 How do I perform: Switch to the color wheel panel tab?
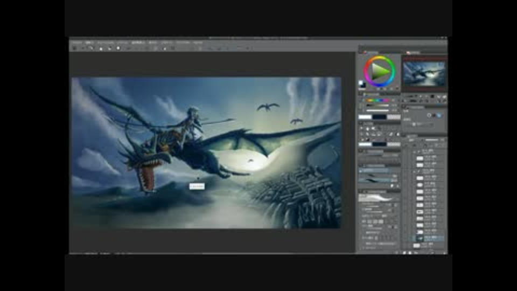(x=371, y=52)
